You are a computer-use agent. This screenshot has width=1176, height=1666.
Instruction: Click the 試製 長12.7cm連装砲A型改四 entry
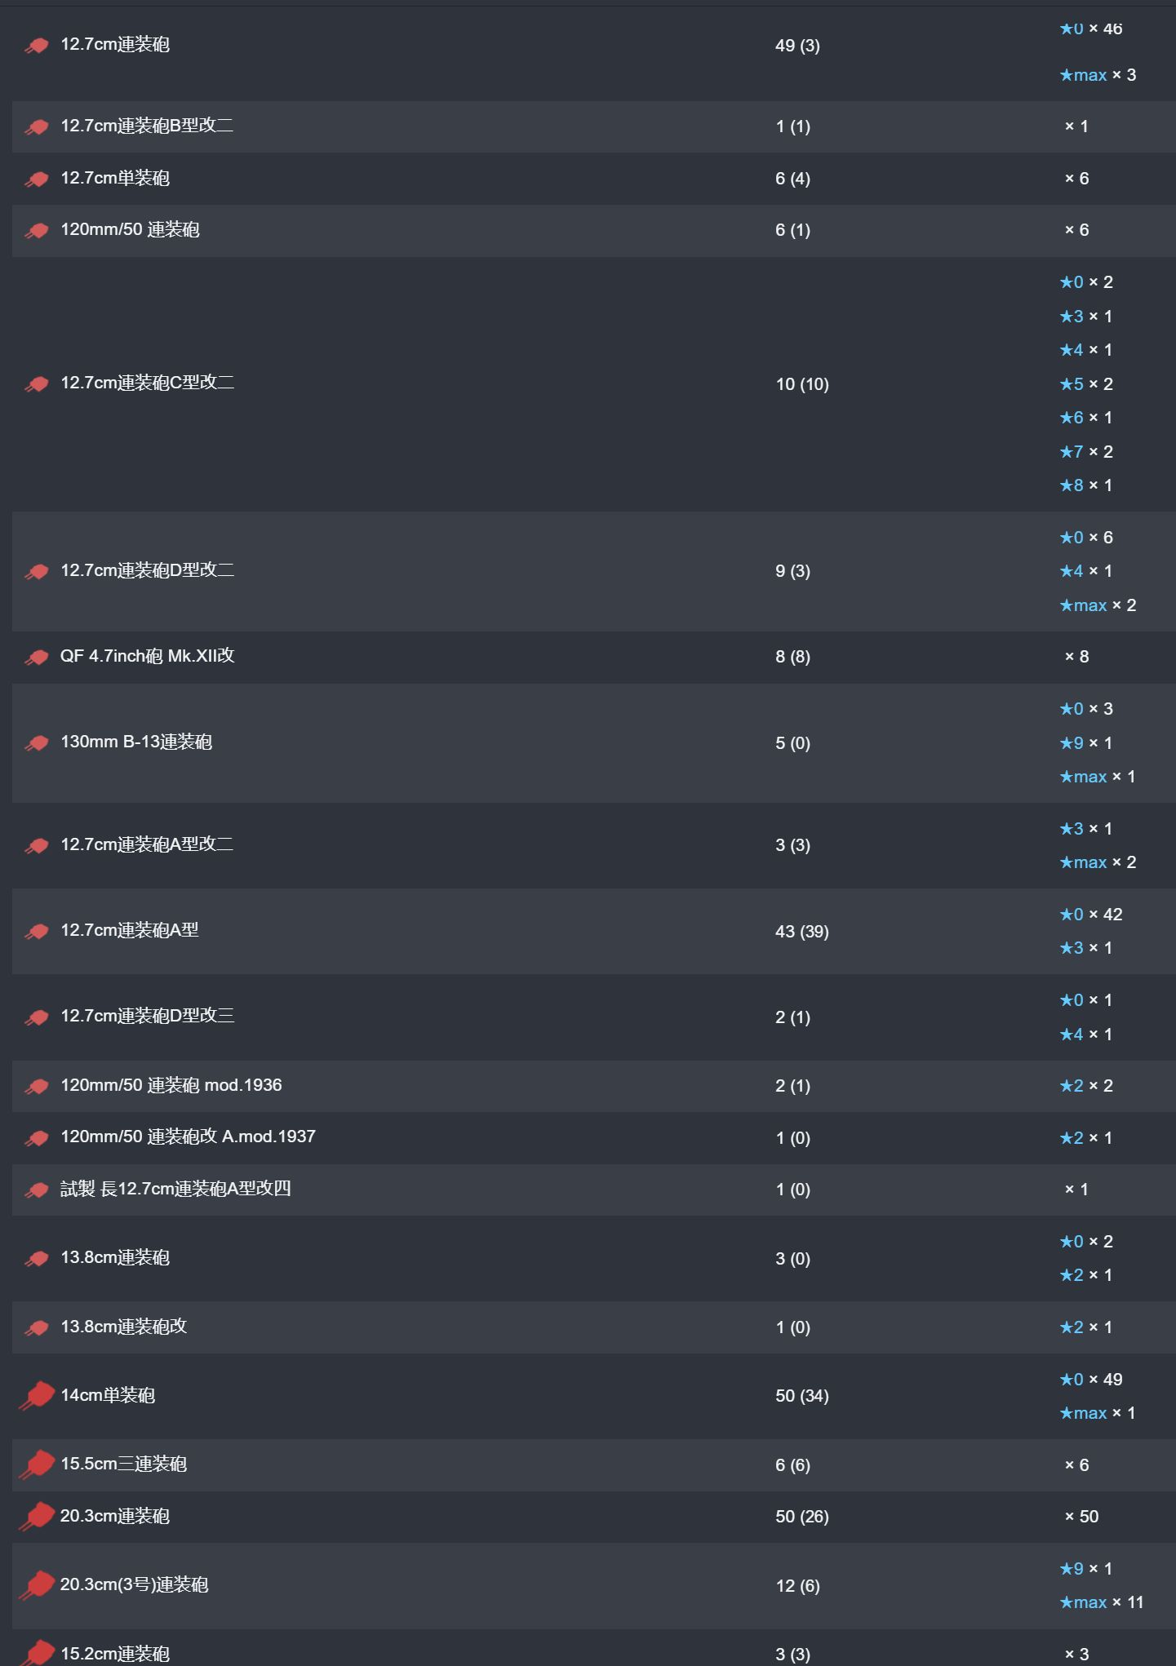pyautogui.click(x=175, y=1190)
